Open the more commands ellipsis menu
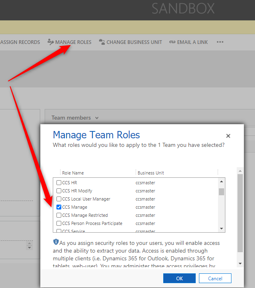 pyautogui.click(x=220, y=42)
